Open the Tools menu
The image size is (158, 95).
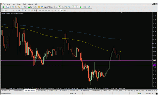[x=25, y=4]
